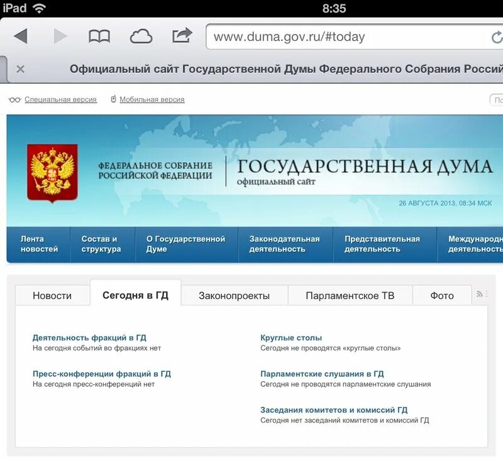Tap the Safari forward arrow
The image size is (503, 461).
(60, 36)
